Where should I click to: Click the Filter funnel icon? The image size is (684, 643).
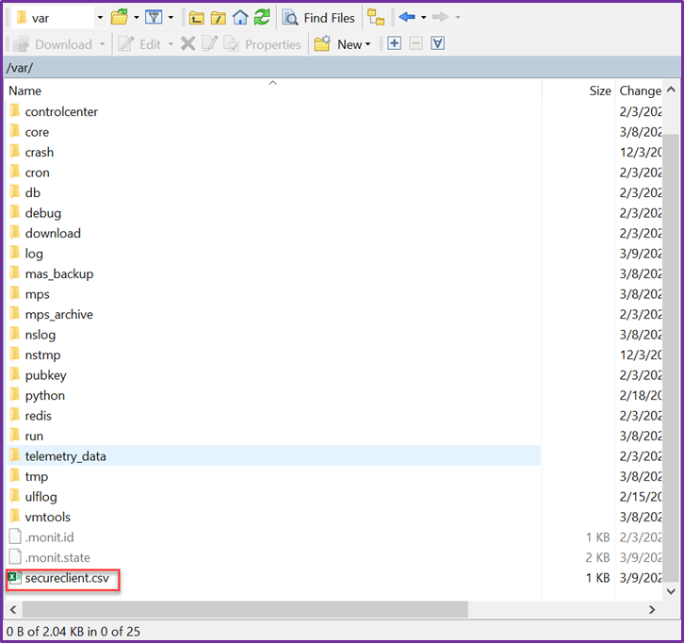[154, 18]
